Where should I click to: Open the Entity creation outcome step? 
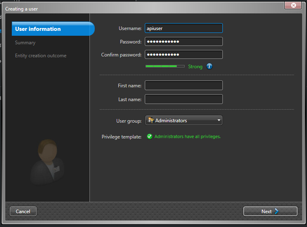pos(41,56)
